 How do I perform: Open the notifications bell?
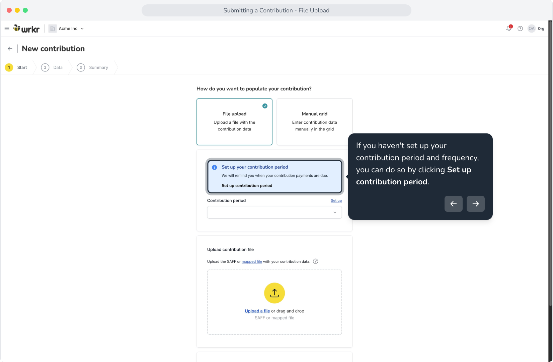pyautogui.click(x=509, y=28)
